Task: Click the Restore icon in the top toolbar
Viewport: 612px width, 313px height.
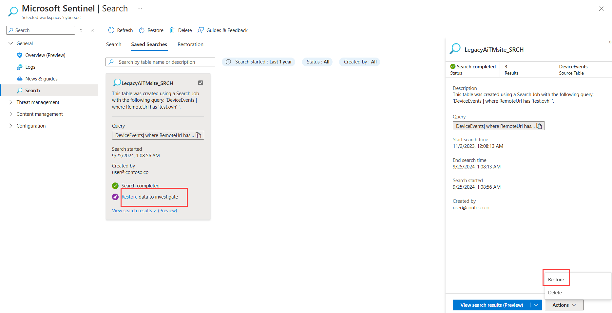Action: coord(142,30)
